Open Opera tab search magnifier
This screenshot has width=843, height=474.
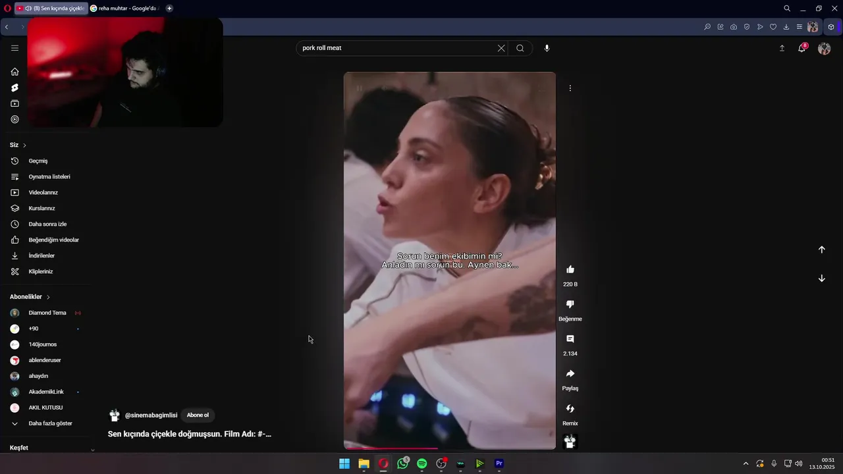(x=787, y=9)
